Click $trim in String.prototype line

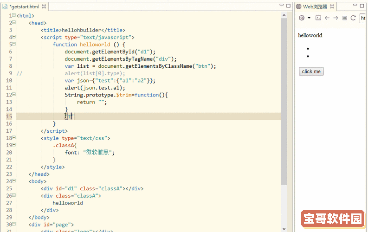pos(124,95)
